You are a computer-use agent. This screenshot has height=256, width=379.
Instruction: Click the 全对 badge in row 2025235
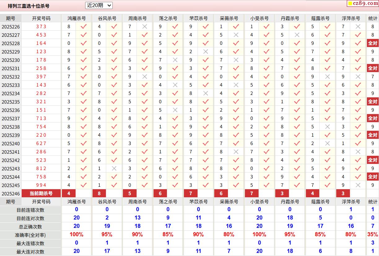coord(373,102)
